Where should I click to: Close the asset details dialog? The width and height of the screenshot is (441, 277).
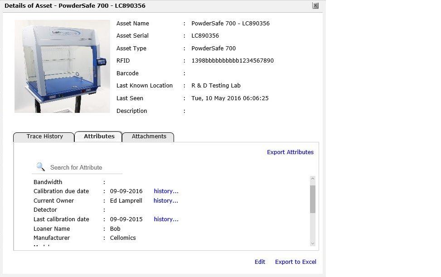pyautogui.click(x=315, y=5)
